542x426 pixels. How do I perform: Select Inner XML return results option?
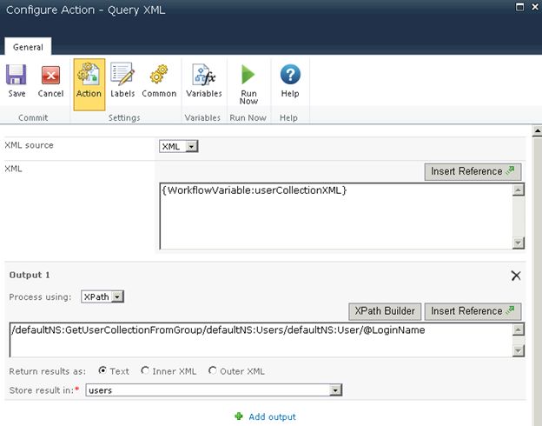pyautogui.click(x=145, y=370)
